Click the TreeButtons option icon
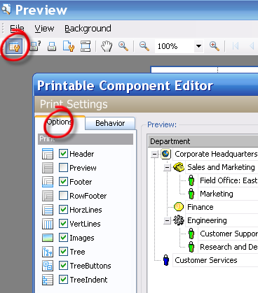The height and width of the screenshot is (293, 258). click(x=48, y=266)
